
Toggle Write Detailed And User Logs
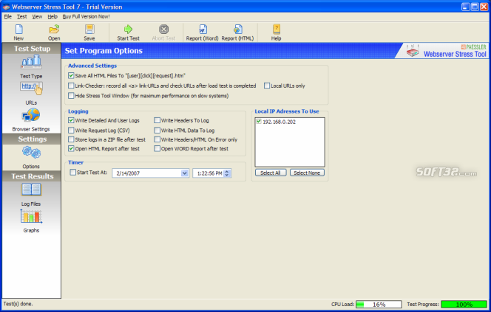[x=71, y=120]
